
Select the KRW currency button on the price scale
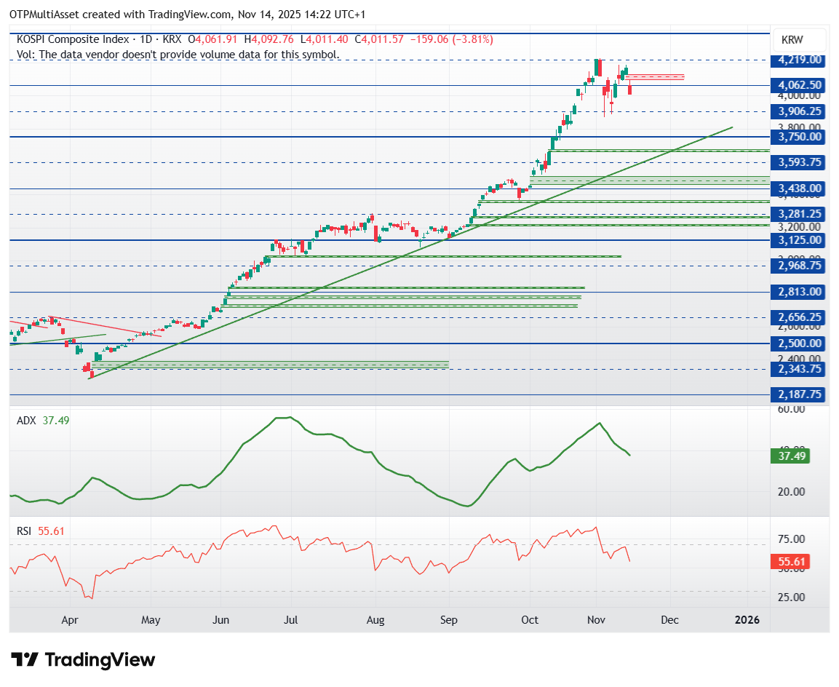pyautogui.click(x=798, y=41)
